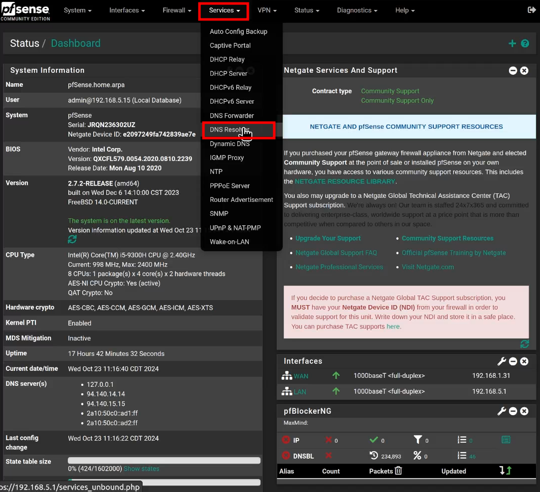This screenshot has height=492, width=540.
Task: Click the DNSBL percent icon
Action: [417, 456]
